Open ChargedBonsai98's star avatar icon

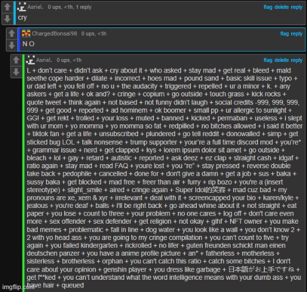pos(26,33)
